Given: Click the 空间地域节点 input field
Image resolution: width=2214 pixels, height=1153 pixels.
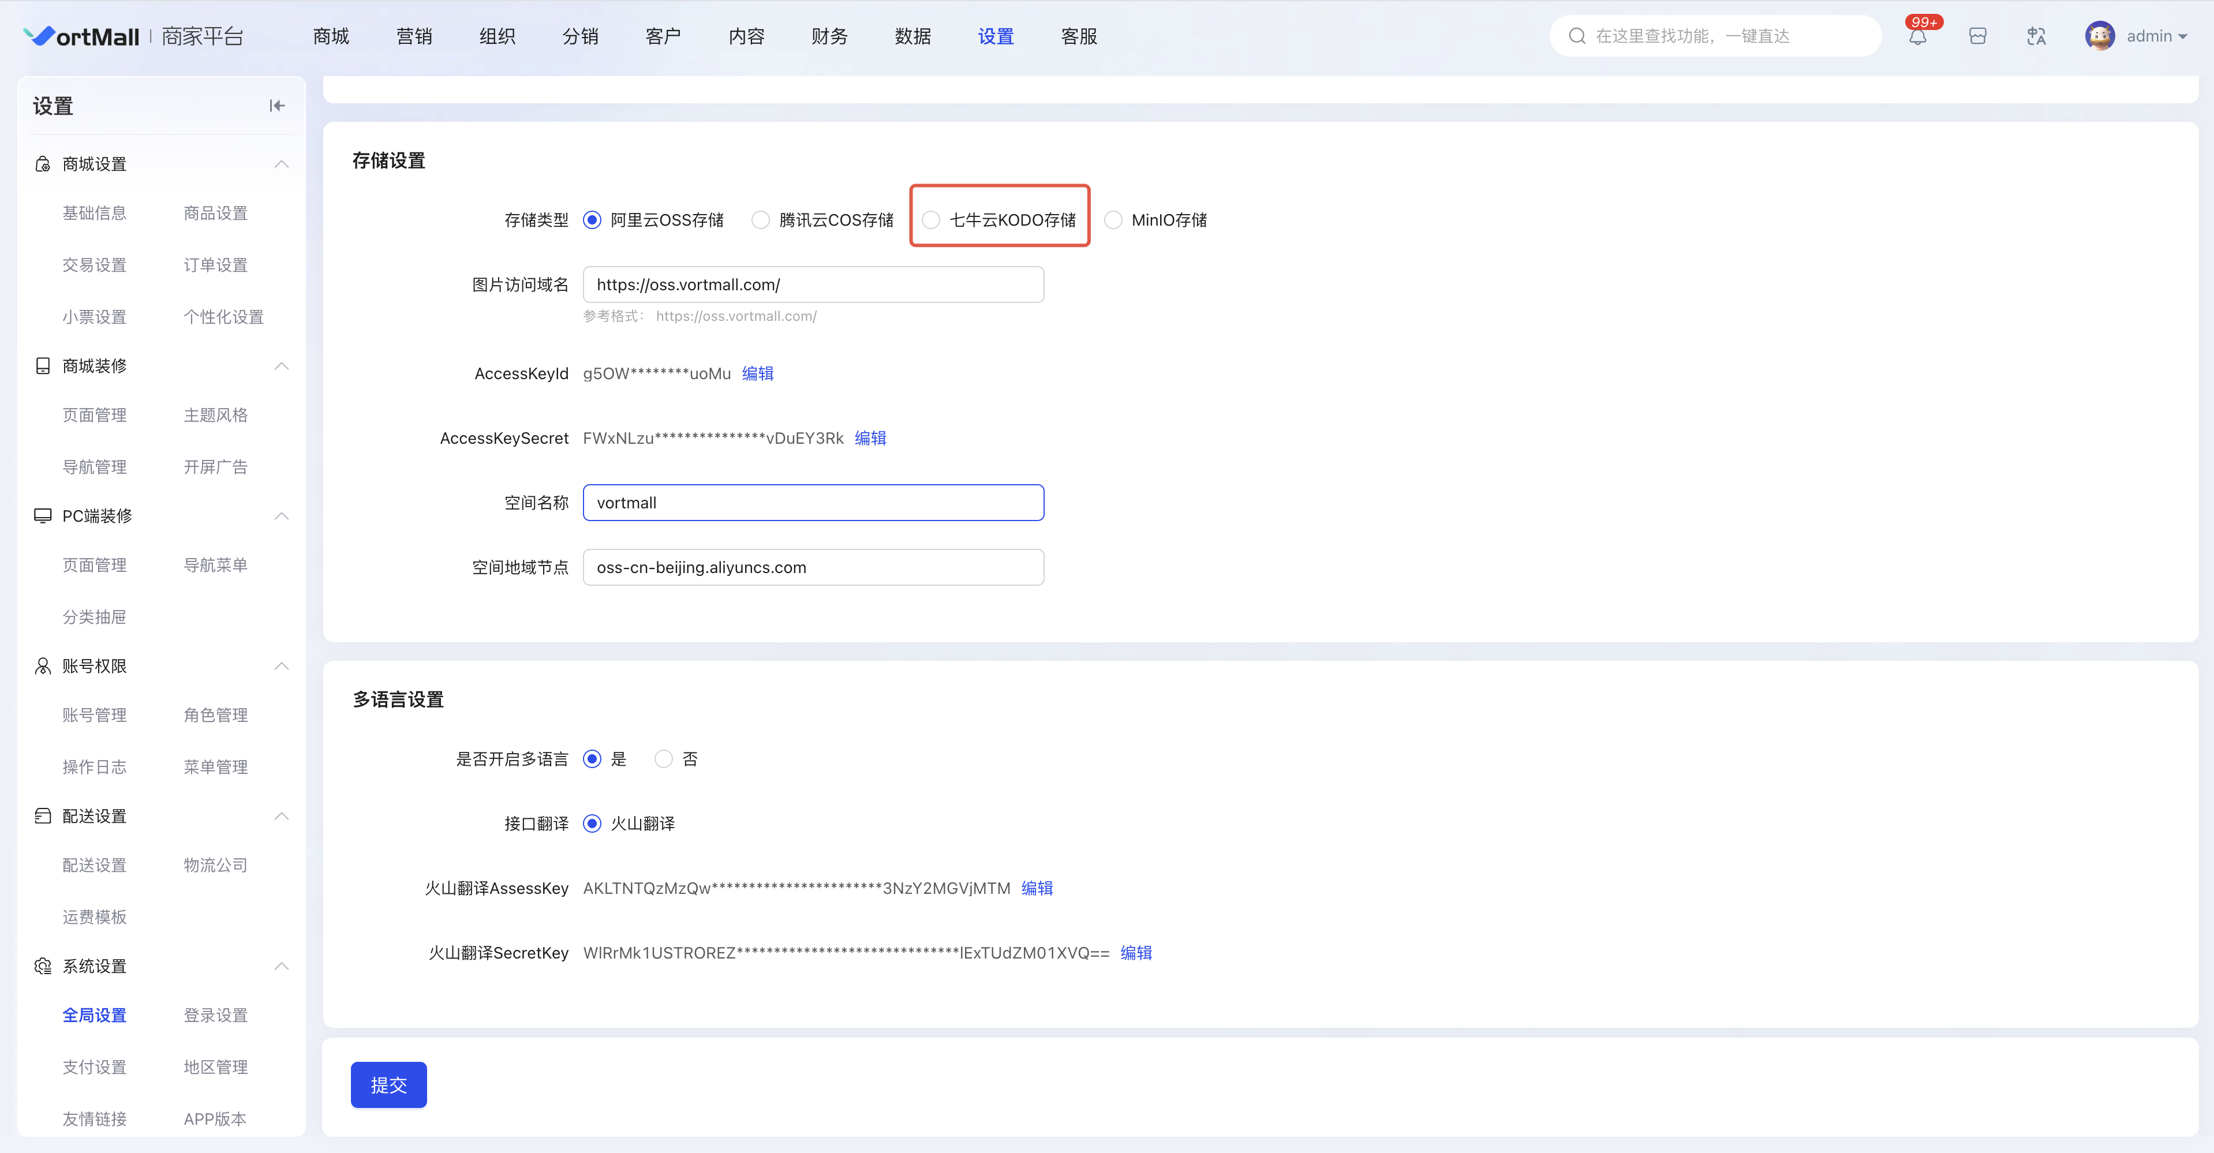Looking at the screenshot, I should 813,567.
